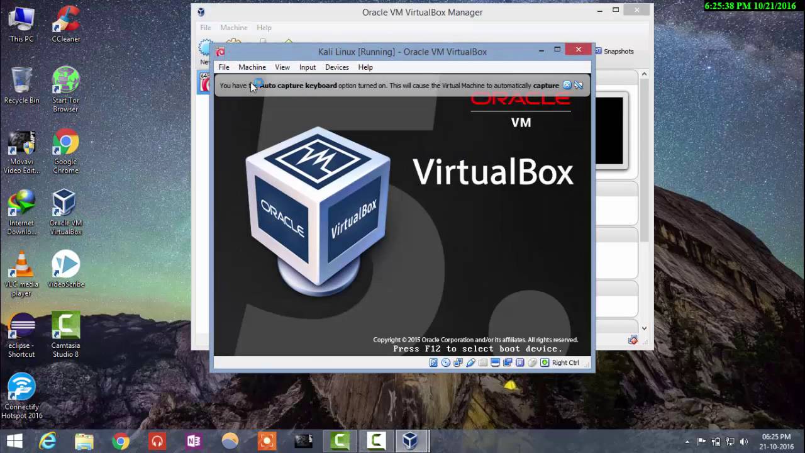Select Start Tor Browser desktop shortcut

point(65,90)
